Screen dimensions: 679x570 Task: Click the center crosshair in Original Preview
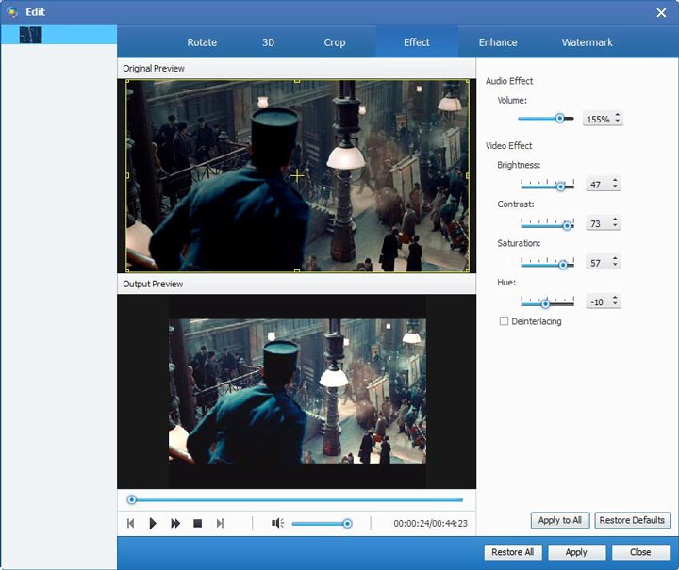pyautogui.click(x=297, y=175)
